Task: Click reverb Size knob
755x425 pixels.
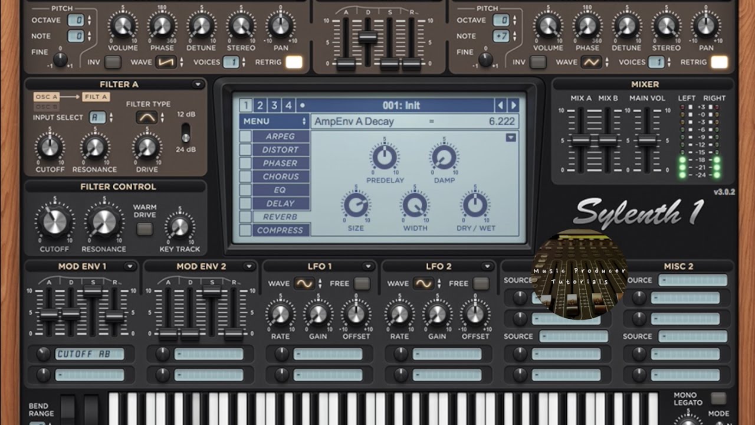Action: click(355, 205)
